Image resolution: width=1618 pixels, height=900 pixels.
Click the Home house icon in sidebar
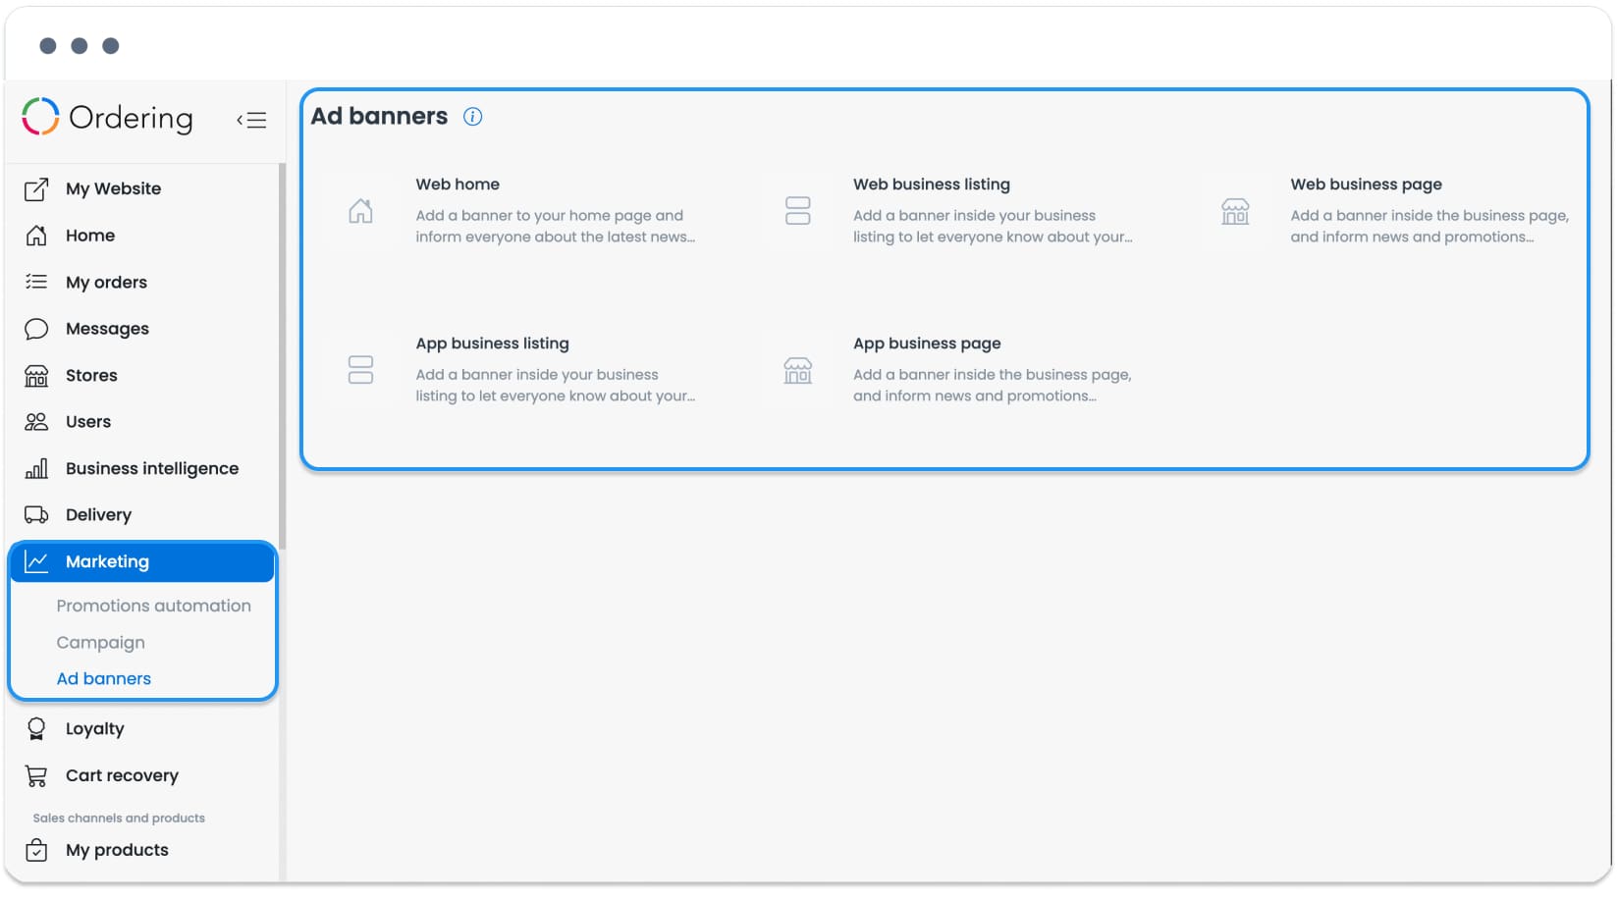point(36,236)
